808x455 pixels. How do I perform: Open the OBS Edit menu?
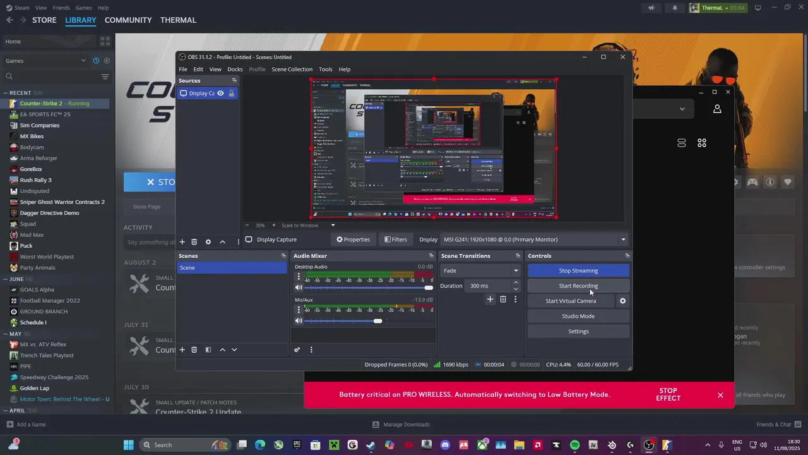198,69
